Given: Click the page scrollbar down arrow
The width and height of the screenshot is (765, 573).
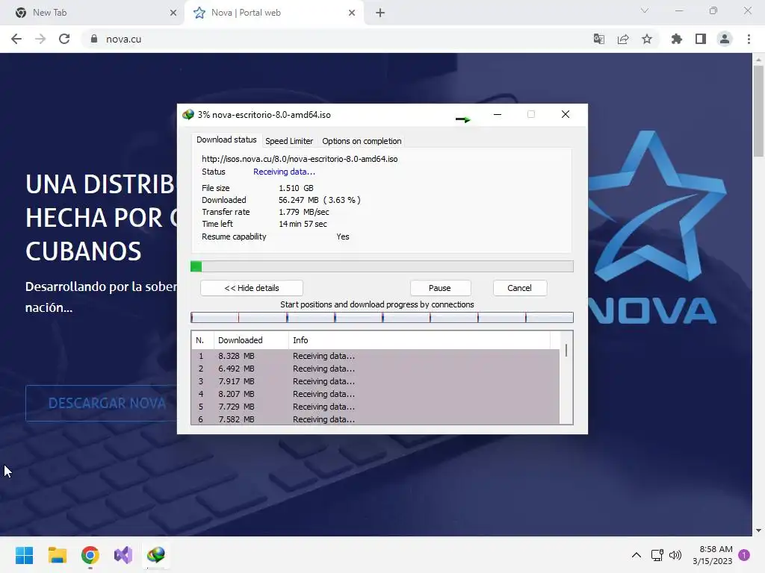Looking at the screenshot, I should point(758,530).
